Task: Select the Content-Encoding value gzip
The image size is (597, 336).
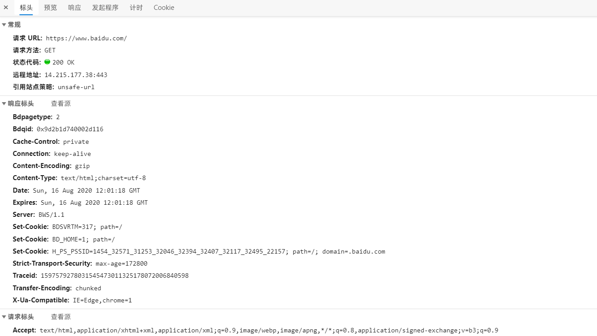Action: (x=82, y=166)
